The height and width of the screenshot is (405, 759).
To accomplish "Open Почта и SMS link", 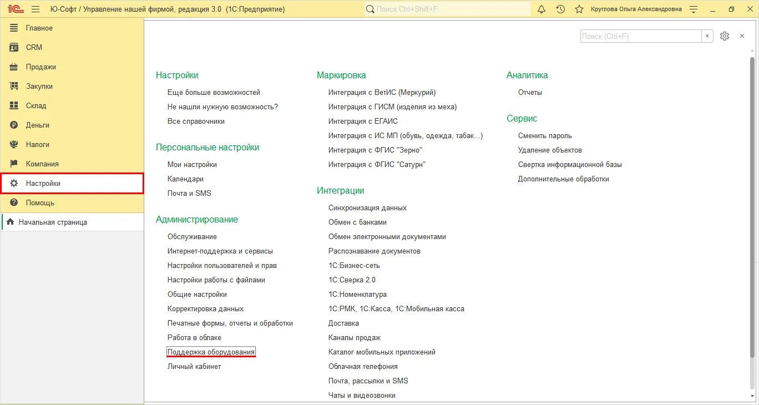I will (x=189, y=193).
